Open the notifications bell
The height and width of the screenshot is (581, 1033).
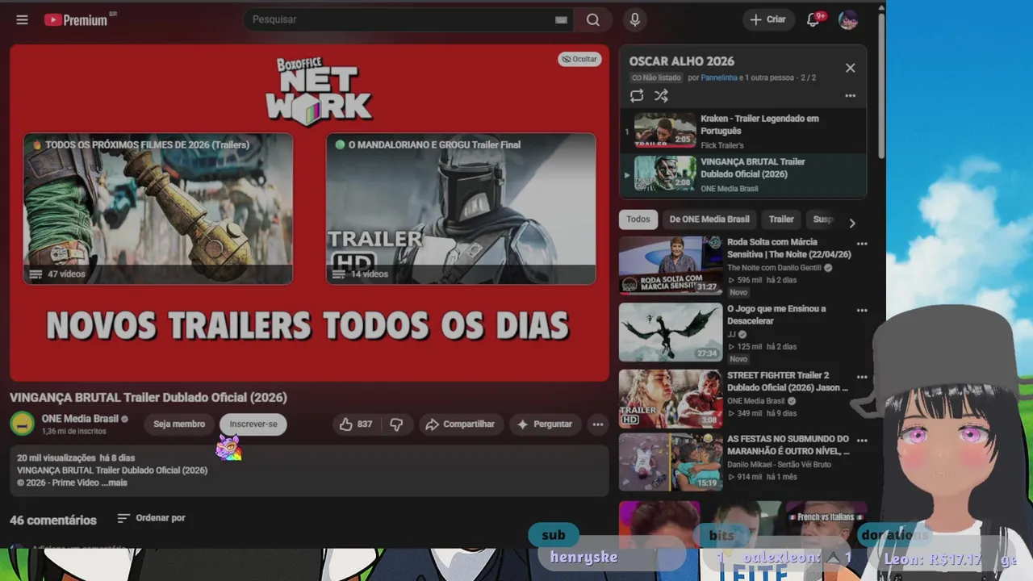[x=813, y=19]
